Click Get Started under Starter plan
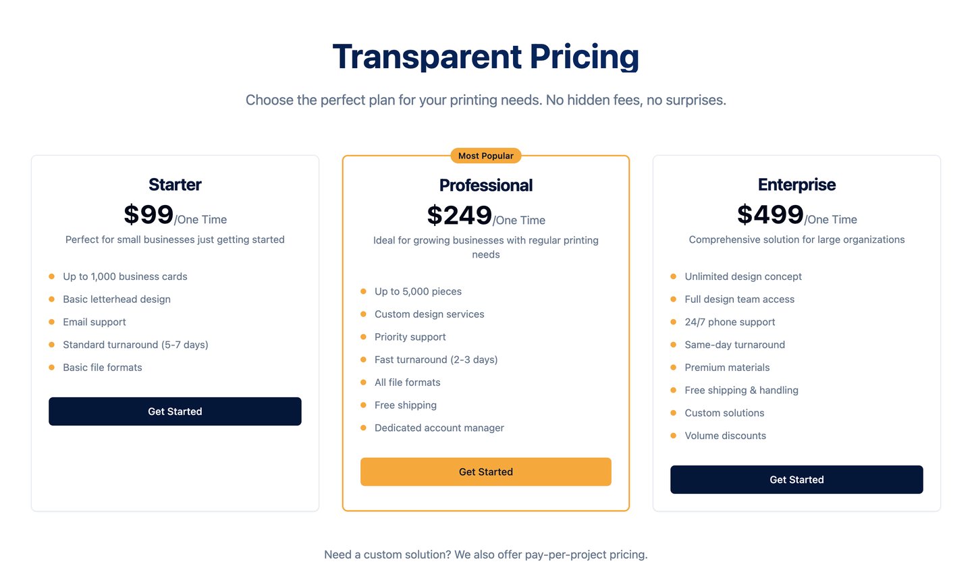This screenshot has height=572, width=972. click(x=175, y=411)
